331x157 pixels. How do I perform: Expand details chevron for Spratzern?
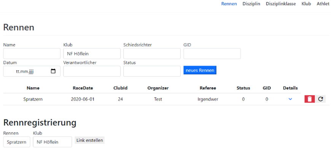pyautogui.click(x=290, y=99)
